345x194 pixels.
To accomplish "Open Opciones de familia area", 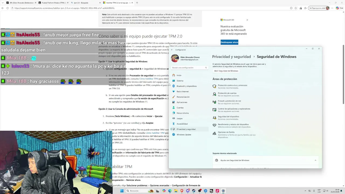I will coord(234,135).
